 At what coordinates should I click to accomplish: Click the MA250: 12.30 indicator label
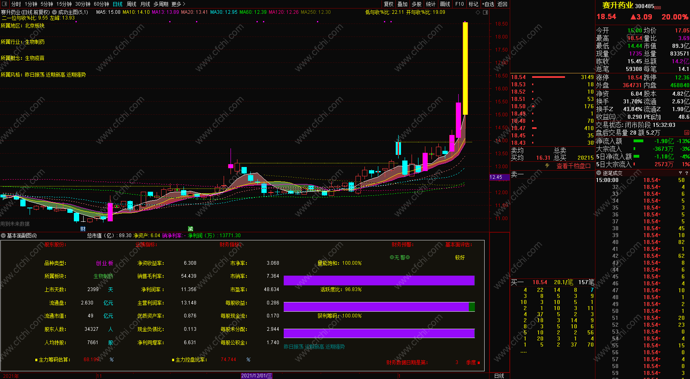coord(316,12)
